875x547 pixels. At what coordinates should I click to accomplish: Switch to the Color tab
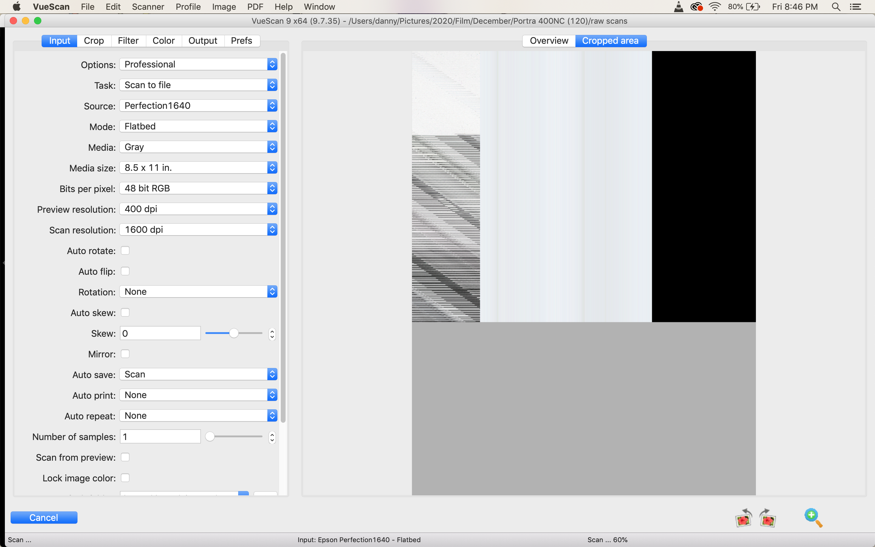164,40
